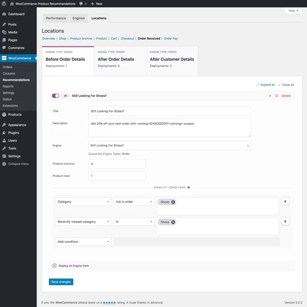Open the Extensions submenu item
Image resolution: width=307 pixels, height=307 pixels.
[x=10, y=105]
